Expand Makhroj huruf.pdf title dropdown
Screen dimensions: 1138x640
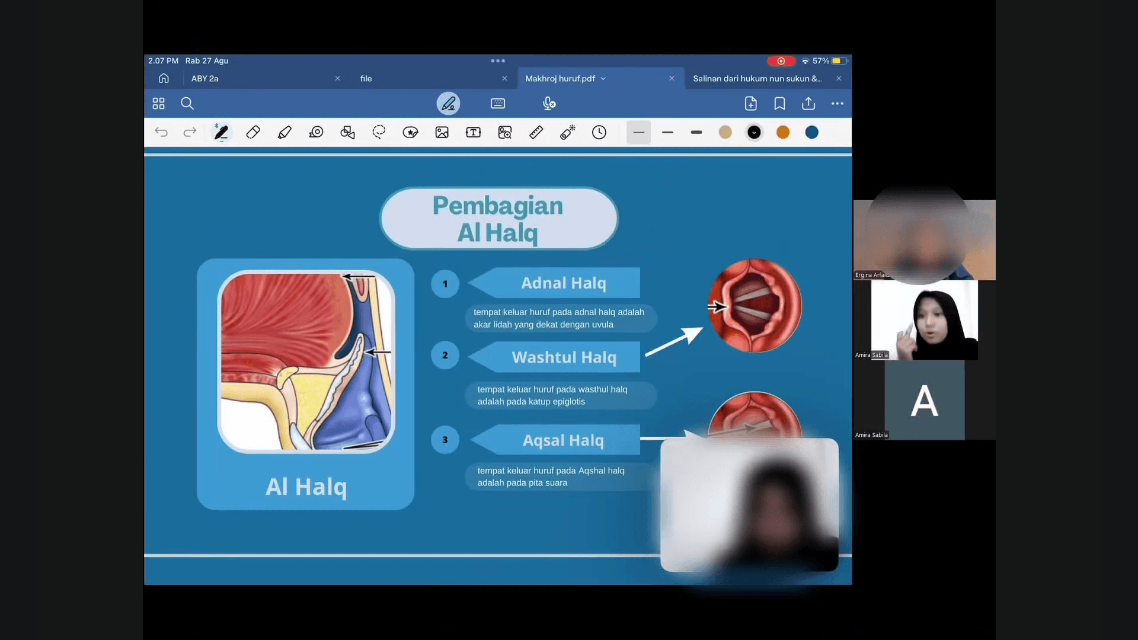click(603, 79)
